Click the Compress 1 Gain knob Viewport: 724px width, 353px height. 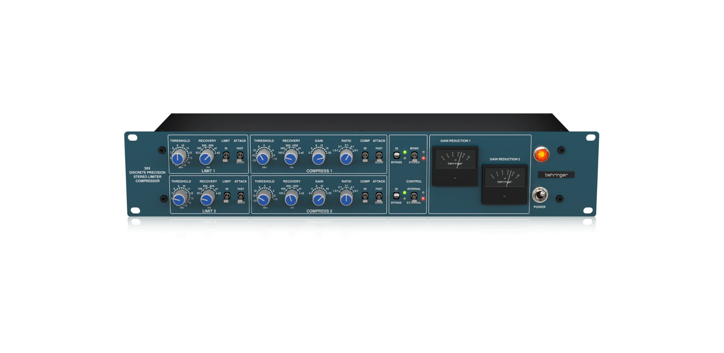click(x=319, y=157)
